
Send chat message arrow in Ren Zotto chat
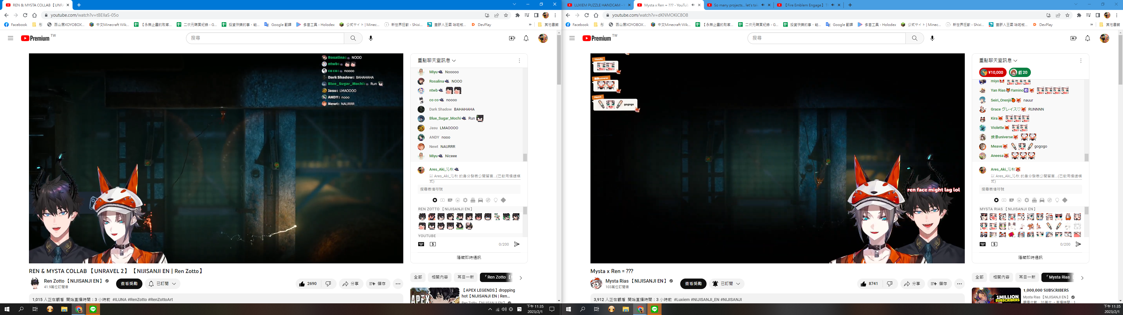pyautogui.click(x=516, y=244)
